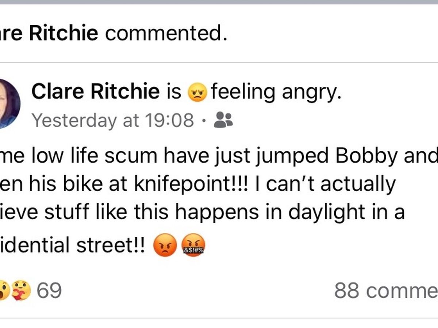Select the "feeling angry." status text

(276, 92)
